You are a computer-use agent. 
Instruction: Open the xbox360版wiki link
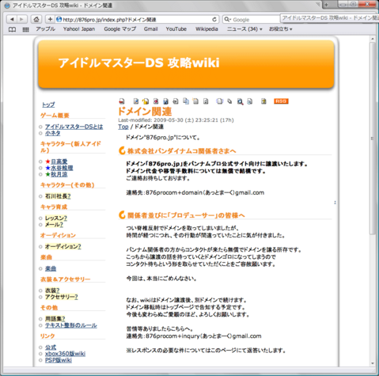tap(65, 354)
